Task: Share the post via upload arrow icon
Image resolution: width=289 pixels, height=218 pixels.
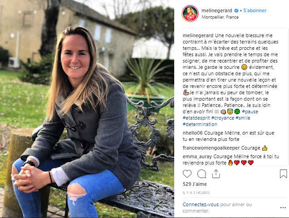Action: [x=216, y=174]
